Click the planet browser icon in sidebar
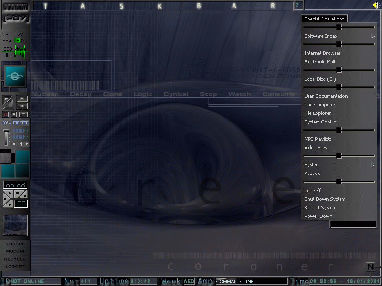 pos(15,76)
